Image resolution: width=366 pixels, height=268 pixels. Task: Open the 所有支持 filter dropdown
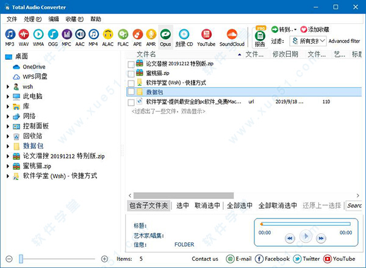(308, 41)
